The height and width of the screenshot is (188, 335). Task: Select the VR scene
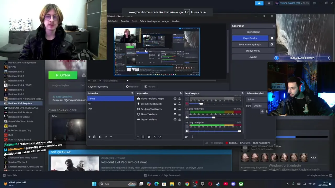tap(110, 104)
